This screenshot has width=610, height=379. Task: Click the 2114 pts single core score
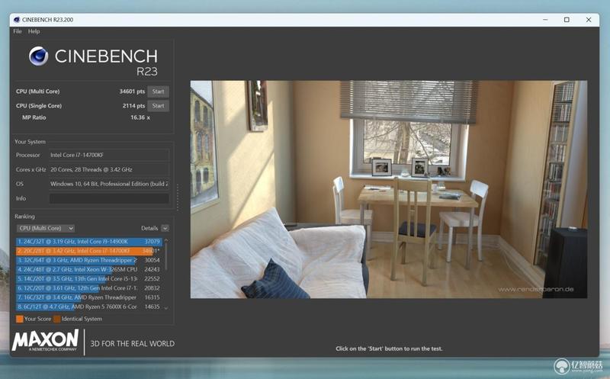133,106
